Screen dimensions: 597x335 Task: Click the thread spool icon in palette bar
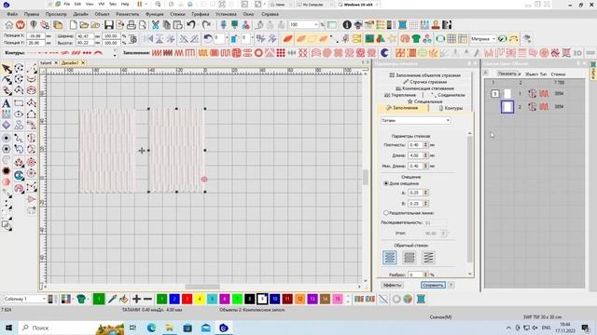[421, 300]
